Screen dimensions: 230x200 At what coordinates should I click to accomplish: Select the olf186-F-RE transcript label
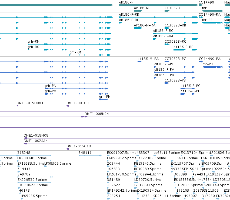point(183,47)
